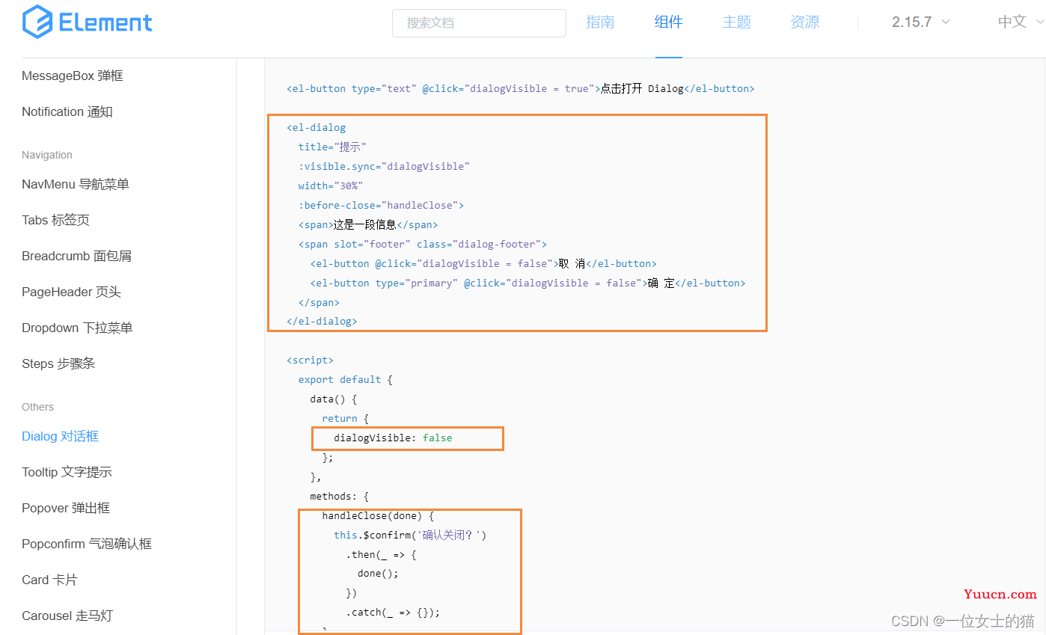Open Popconfirm 气泡确认框 sidebar link
1046x635 pixels.
coord(87,544)
